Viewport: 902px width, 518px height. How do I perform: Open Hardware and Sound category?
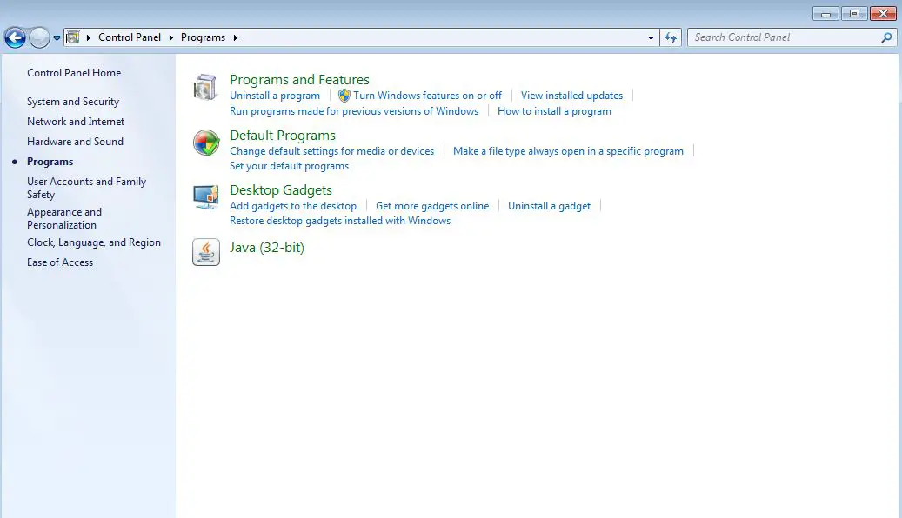pos(75,142)
